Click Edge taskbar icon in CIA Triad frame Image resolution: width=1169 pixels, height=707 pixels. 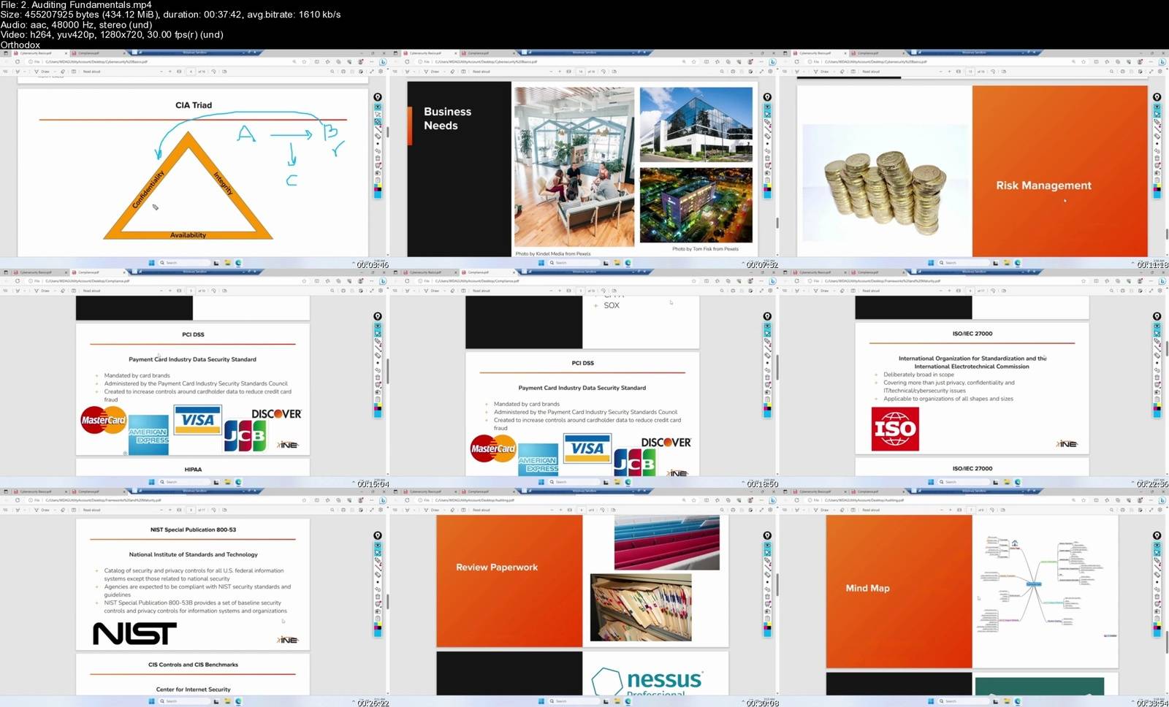pyautogui.click(x=238, y=263)
